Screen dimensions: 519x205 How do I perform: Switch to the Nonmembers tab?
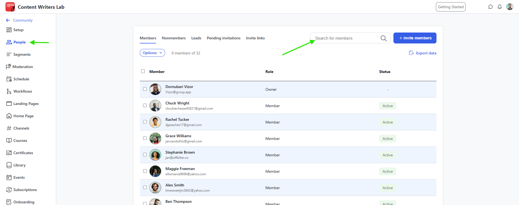coord(174,38)
